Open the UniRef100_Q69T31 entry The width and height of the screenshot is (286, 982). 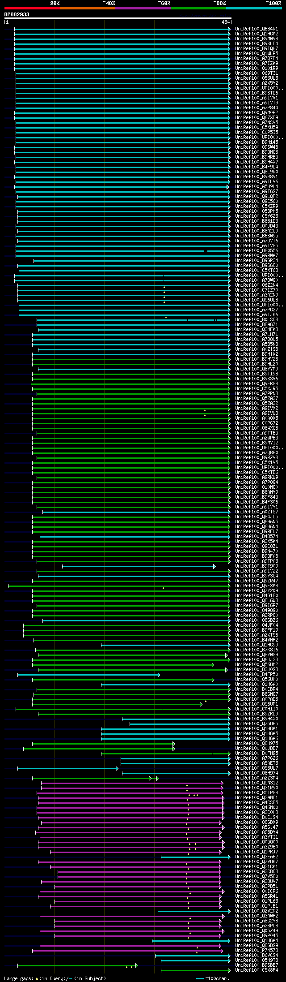257,73
